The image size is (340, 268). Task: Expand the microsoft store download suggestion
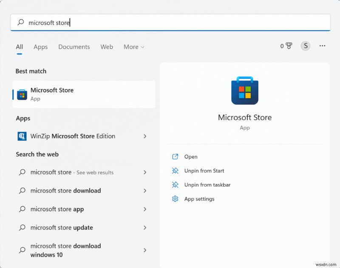coord(145,191)
